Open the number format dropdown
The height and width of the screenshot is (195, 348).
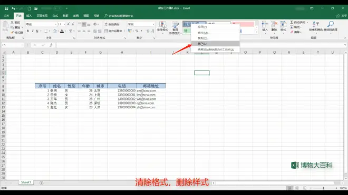point(153,24)
